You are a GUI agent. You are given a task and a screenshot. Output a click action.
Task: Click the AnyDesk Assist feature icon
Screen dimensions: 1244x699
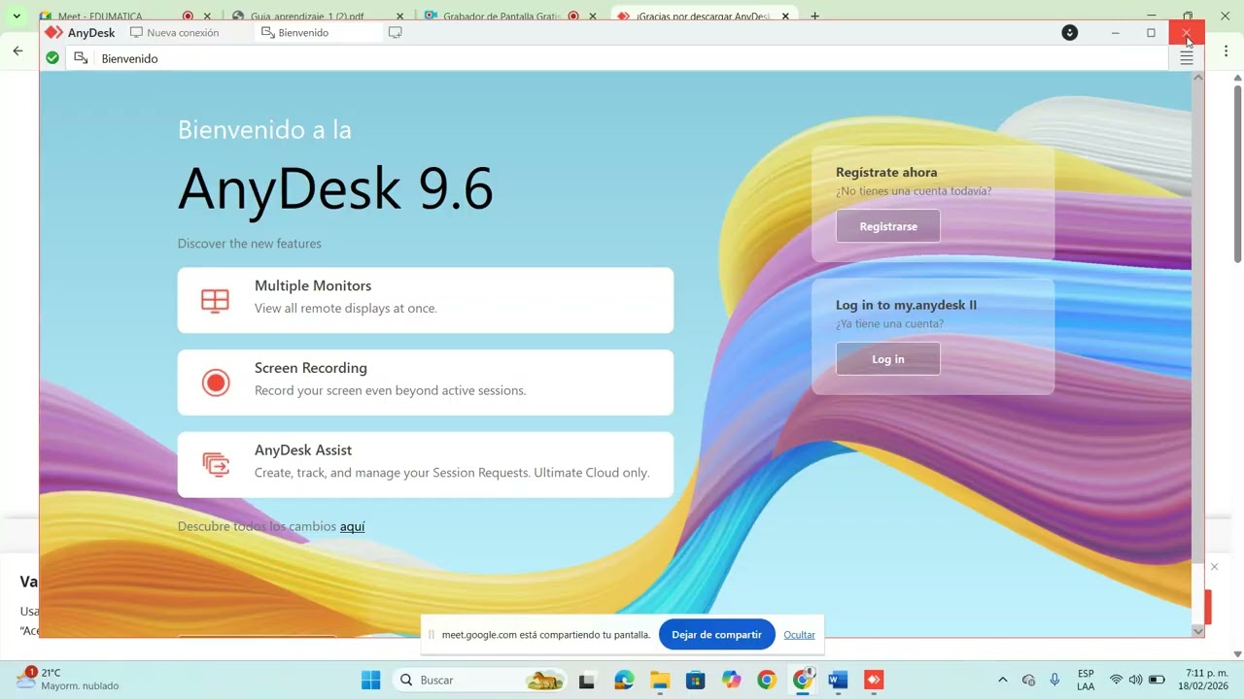pyautogui.click(x=215, y=465)
